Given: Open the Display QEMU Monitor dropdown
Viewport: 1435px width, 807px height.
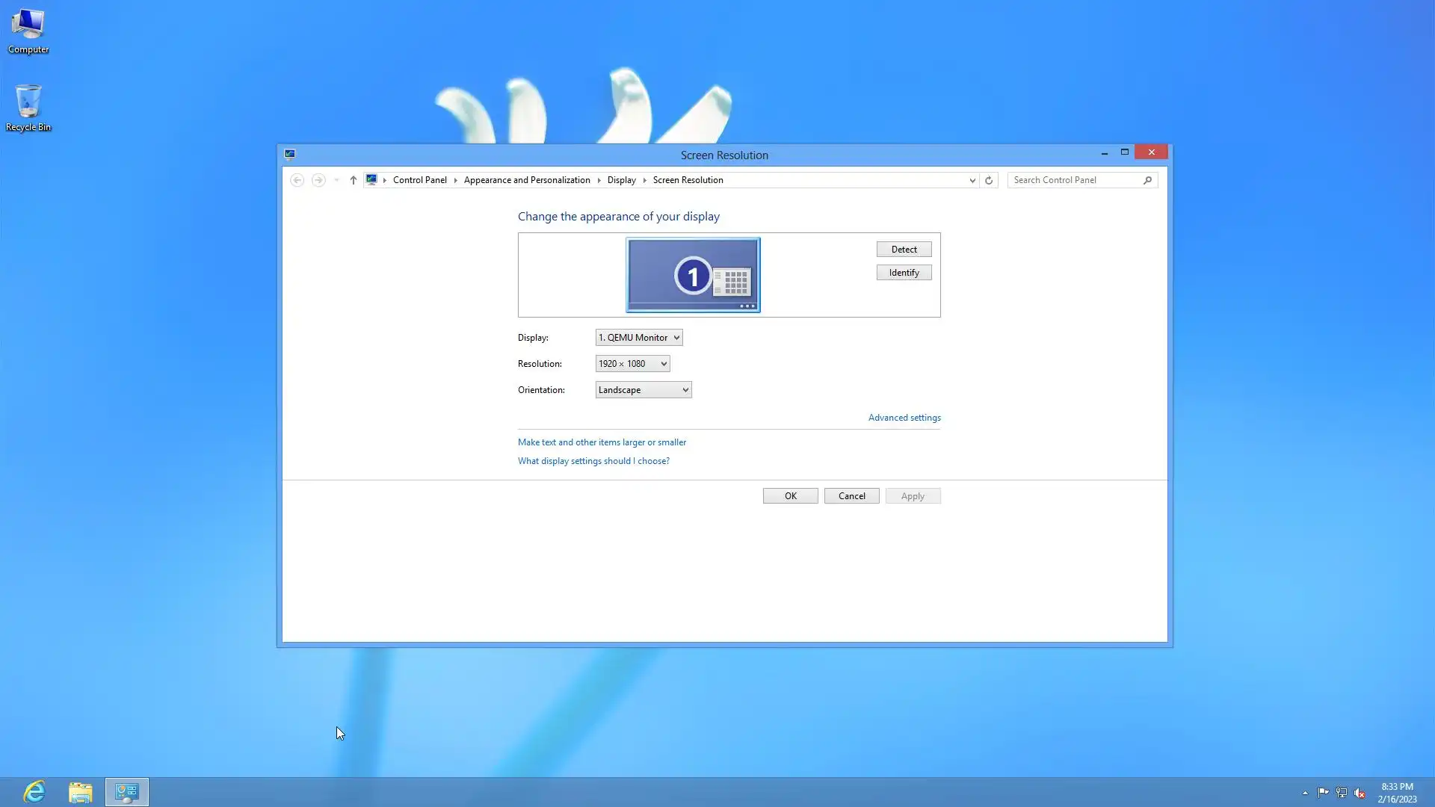Looking at the screenshot, I should coord(639,338).
